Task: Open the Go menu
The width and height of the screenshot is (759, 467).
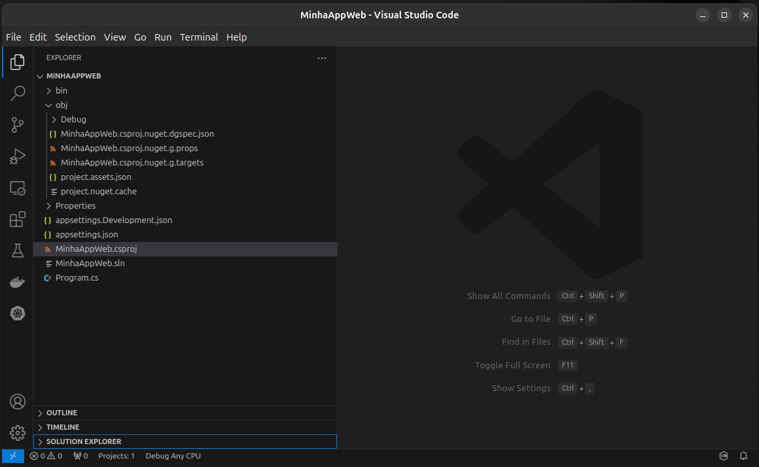Action: point(140,37)
